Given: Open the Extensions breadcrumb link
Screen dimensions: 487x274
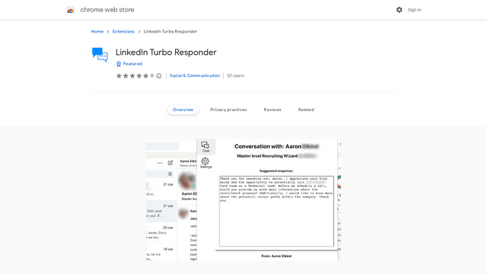Looking at the screenshot, I should pos(123,31).
